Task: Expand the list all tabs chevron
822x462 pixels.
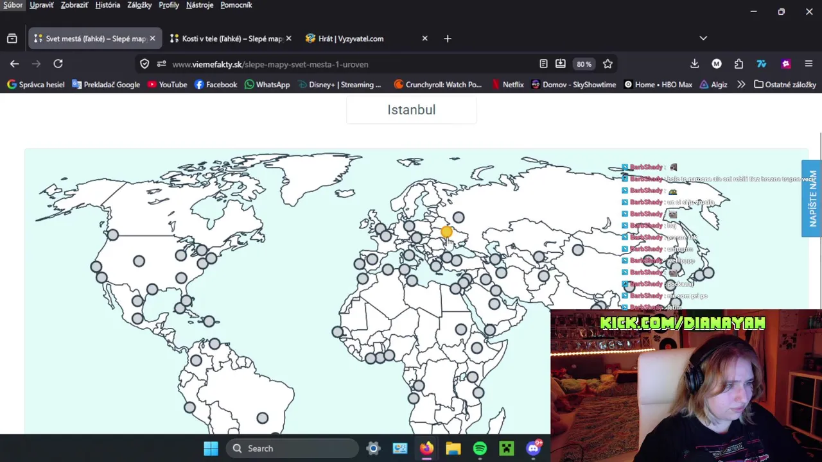Action: click(703, 38)
